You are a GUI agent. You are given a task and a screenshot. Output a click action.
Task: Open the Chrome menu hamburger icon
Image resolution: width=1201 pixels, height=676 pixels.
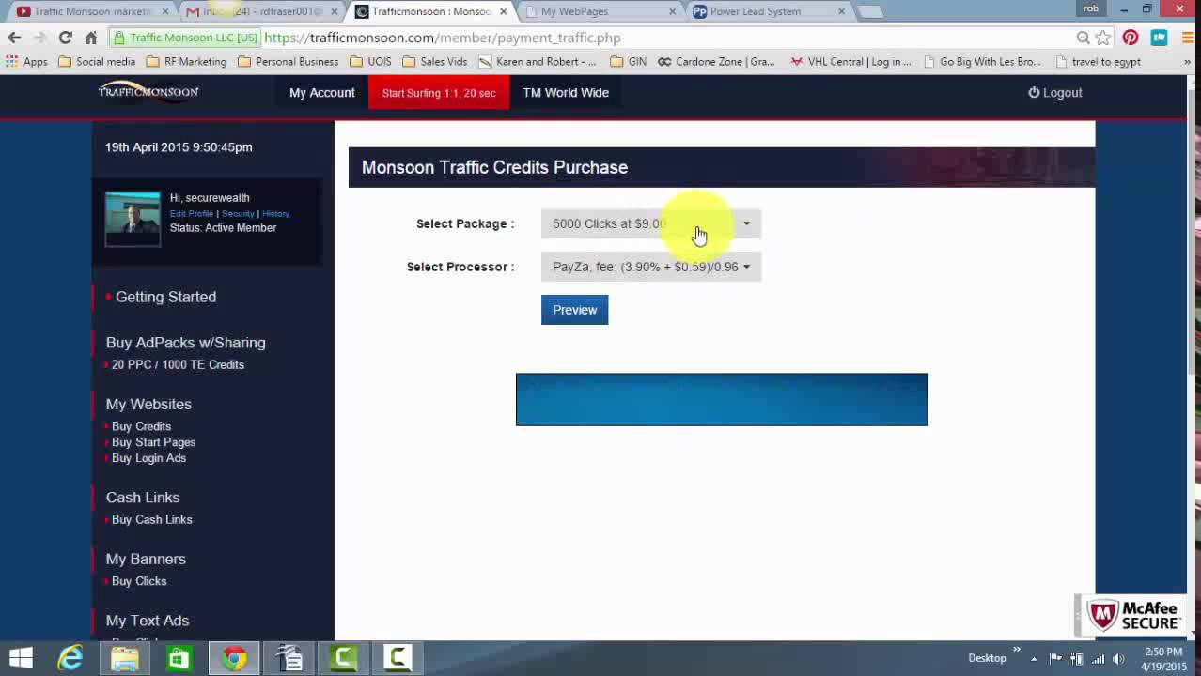point(1187,38)
